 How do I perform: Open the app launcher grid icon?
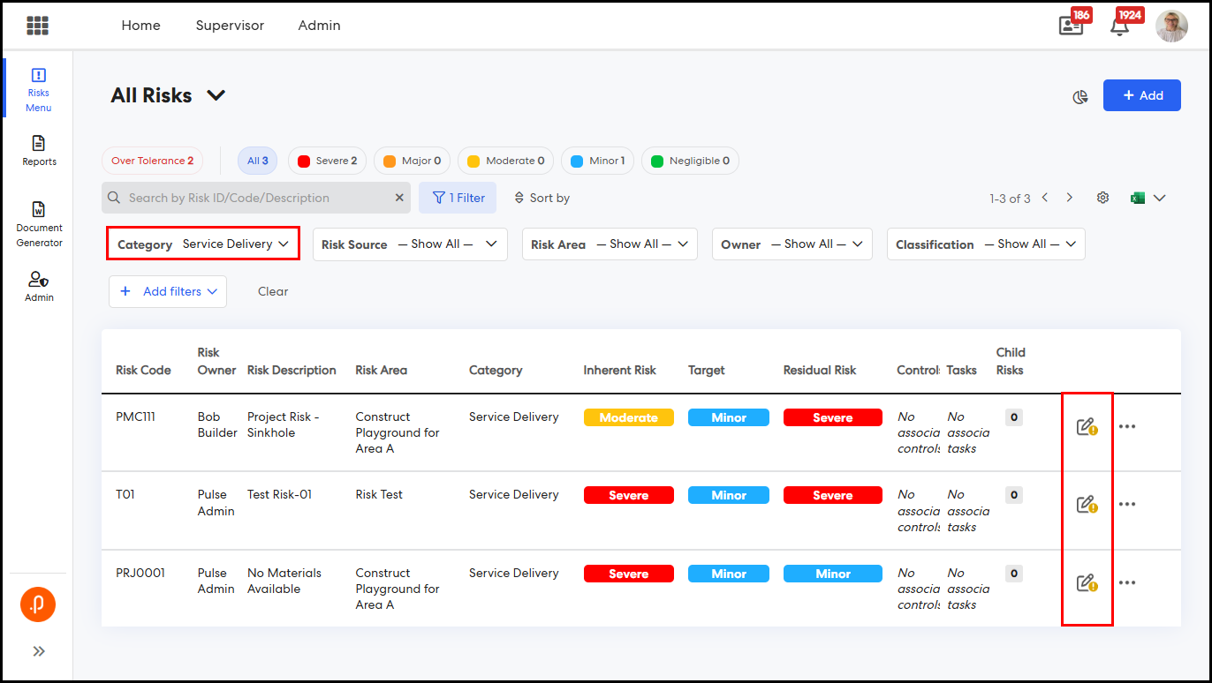[x=37, y=26]
